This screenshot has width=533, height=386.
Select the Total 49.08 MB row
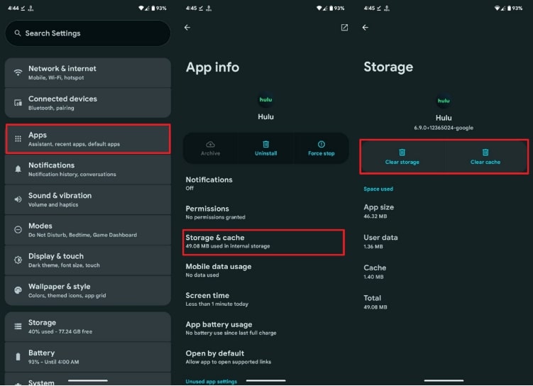444,302
